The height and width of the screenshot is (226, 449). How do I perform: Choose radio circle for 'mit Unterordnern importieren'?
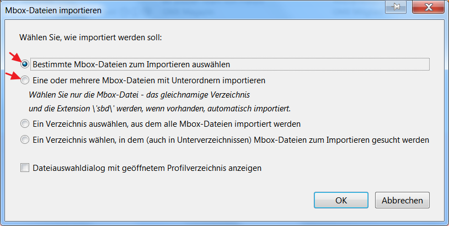coord(25,80)
